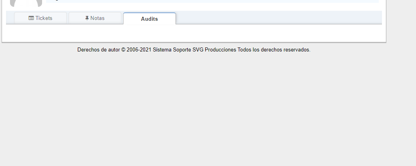
Task: Click 'Todos los derechos reservados' footer text
Action: pos(274,50)
